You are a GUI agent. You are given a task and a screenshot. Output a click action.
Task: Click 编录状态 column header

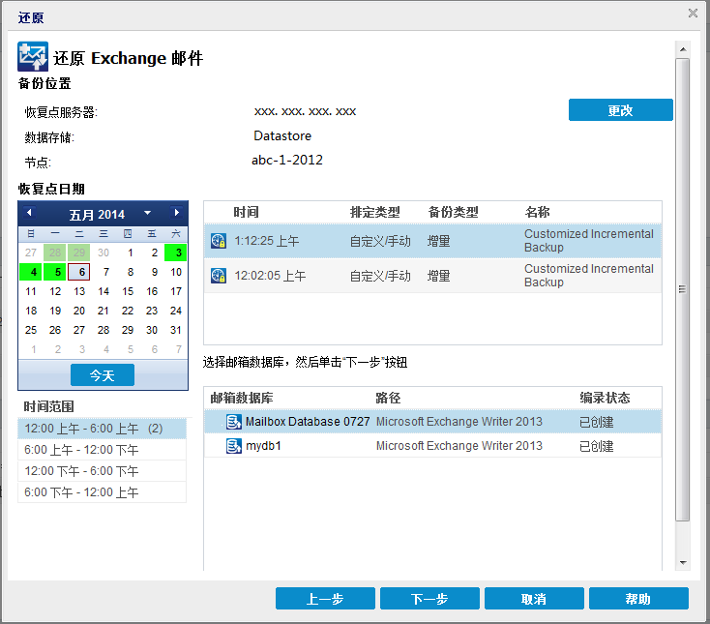[605, 398]
